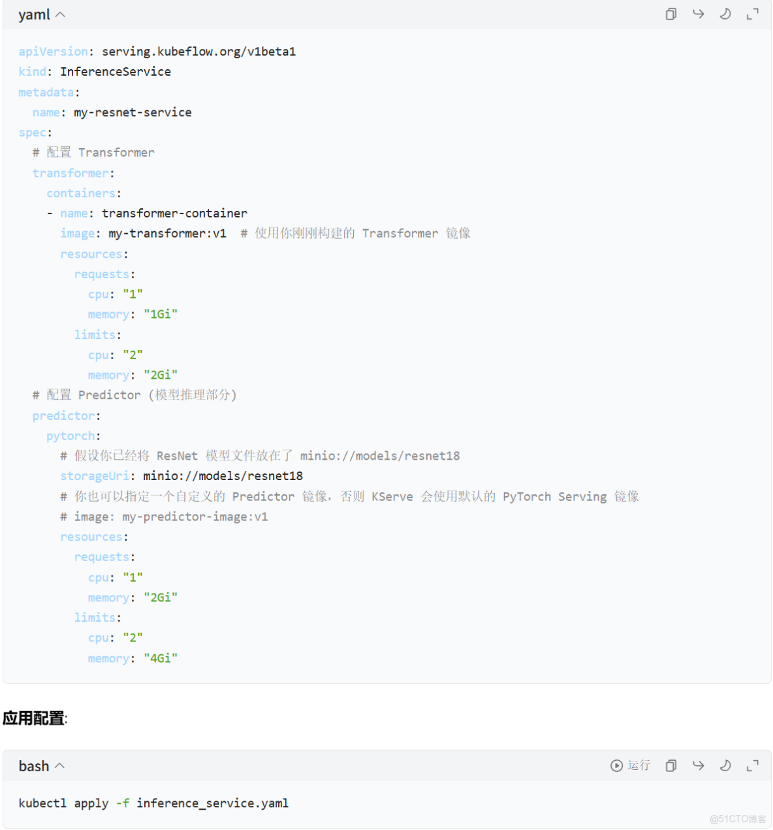Toggle dark theme on the yaml block

(x=725, y=14)
